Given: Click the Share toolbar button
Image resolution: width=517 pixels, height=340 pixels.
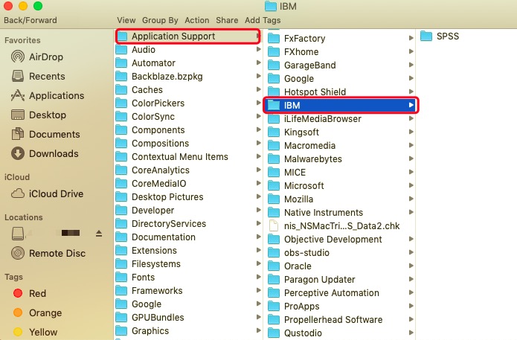Looking at the screenshot, I should (x=227, y=20).
